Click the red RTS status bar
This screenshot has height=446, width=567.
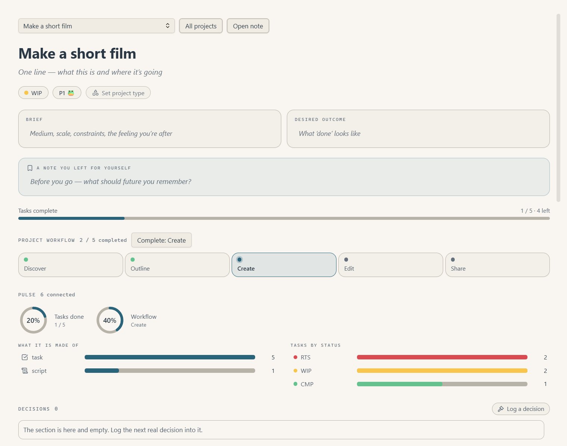click(442, 358)
